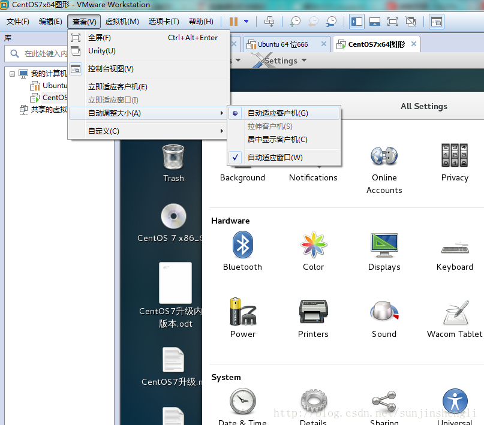Open Displays settings panel
Screen dimensions: 484x425
(x=384, y=251)
